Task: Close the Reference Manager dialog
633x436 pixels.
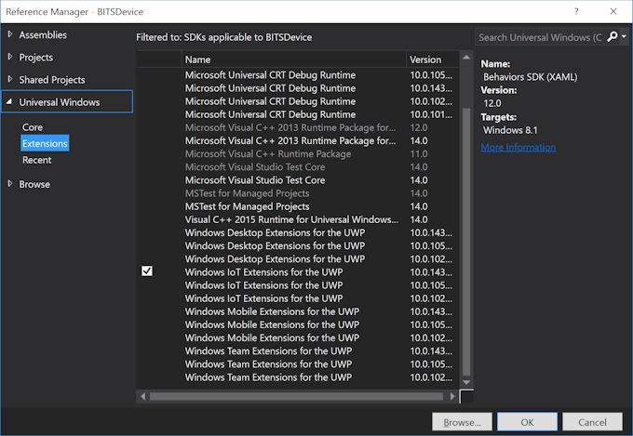Action: (x=613, y=10)
